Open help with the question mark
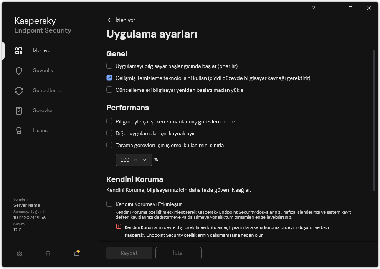This screenshot has width=380, height=269. click(x=313, y=8)
